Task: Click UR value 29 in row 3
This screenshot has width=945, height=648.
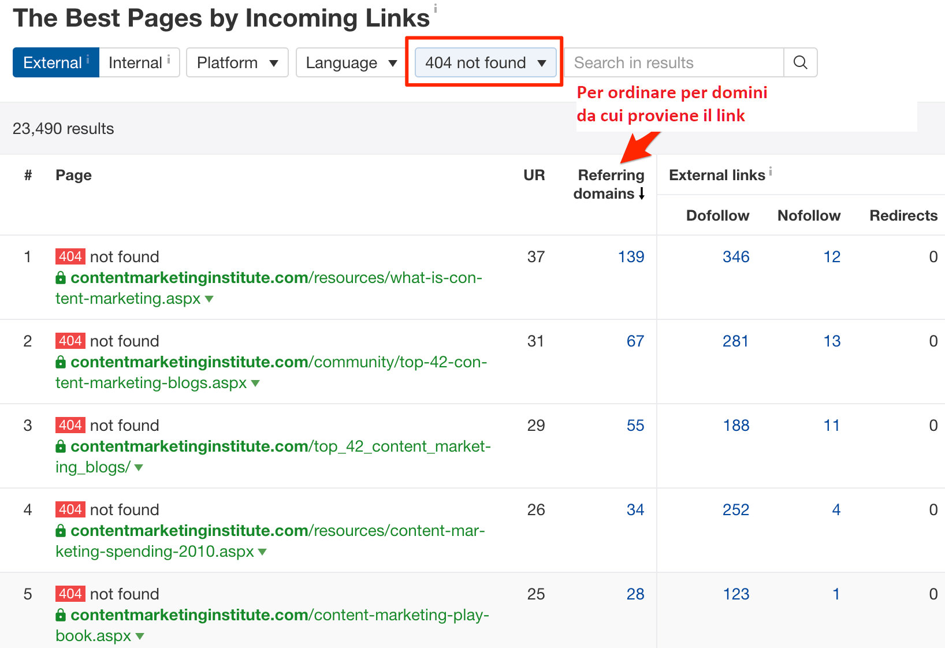Action: 536,426
